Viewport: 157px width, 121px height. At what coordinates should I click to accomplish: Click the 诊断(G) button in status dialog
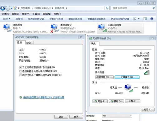click(x=133, y=101)
